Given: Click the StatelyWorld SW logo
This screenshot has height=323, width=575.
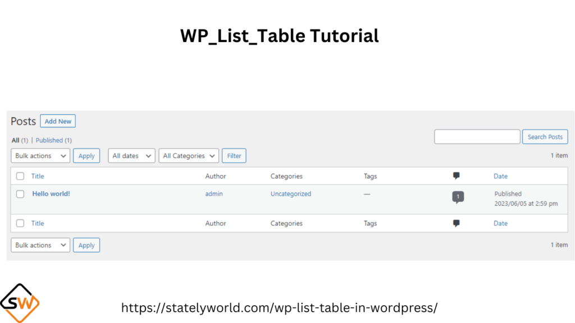Looking at the screenshot, I should 20,303.
